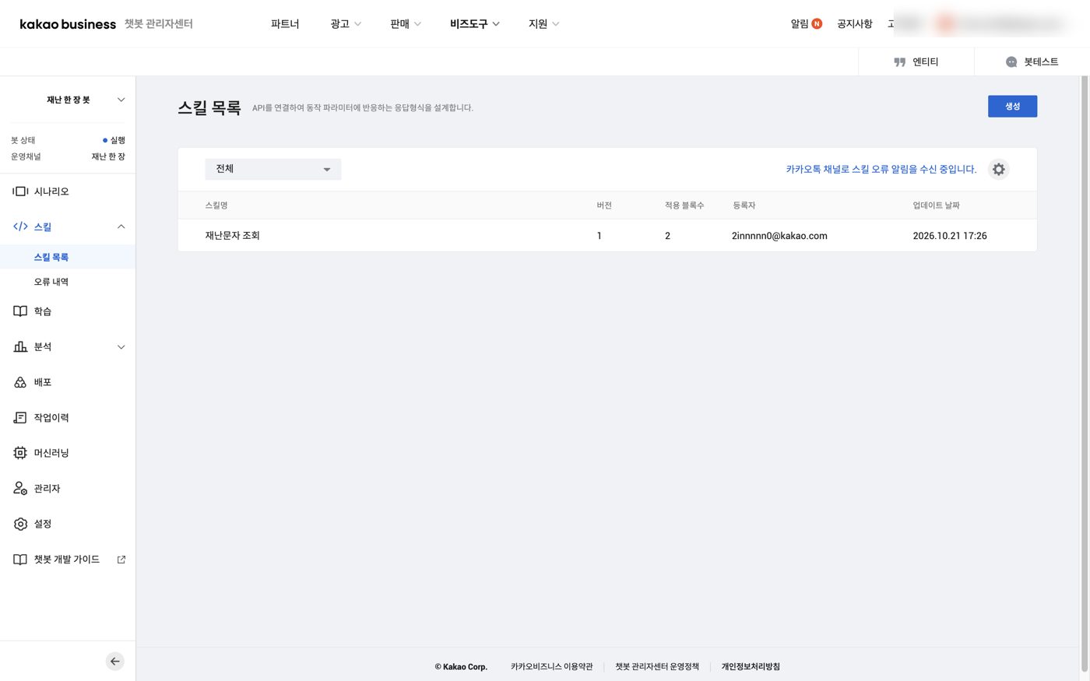
Task: Click the 설정 gear icon in sidebar
Action: coord(20,524)
